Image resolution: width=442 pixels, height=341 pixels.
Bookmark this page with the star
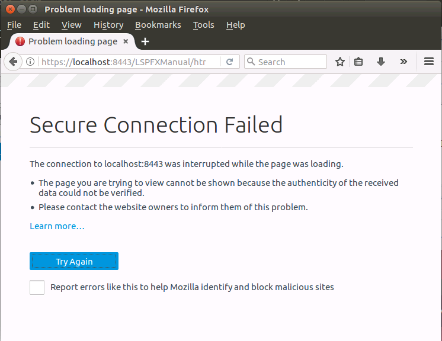(340, 62)
